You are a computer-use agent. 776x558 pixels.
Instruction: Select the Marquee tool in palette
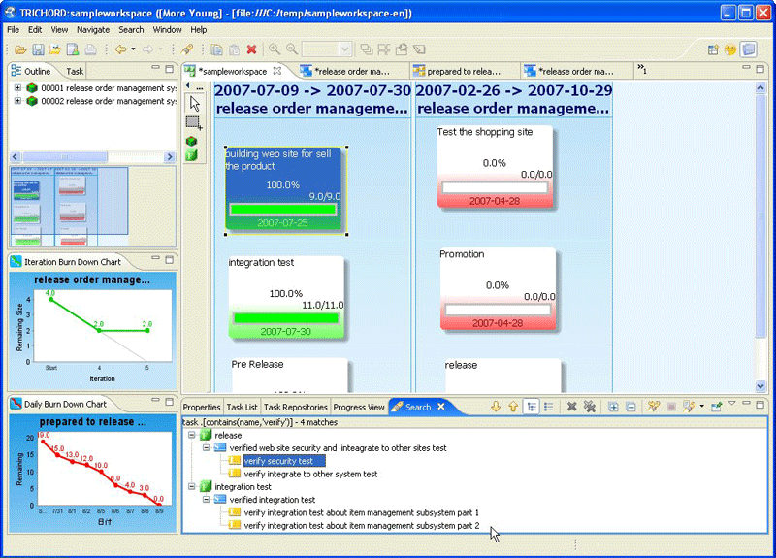point(193,122)
